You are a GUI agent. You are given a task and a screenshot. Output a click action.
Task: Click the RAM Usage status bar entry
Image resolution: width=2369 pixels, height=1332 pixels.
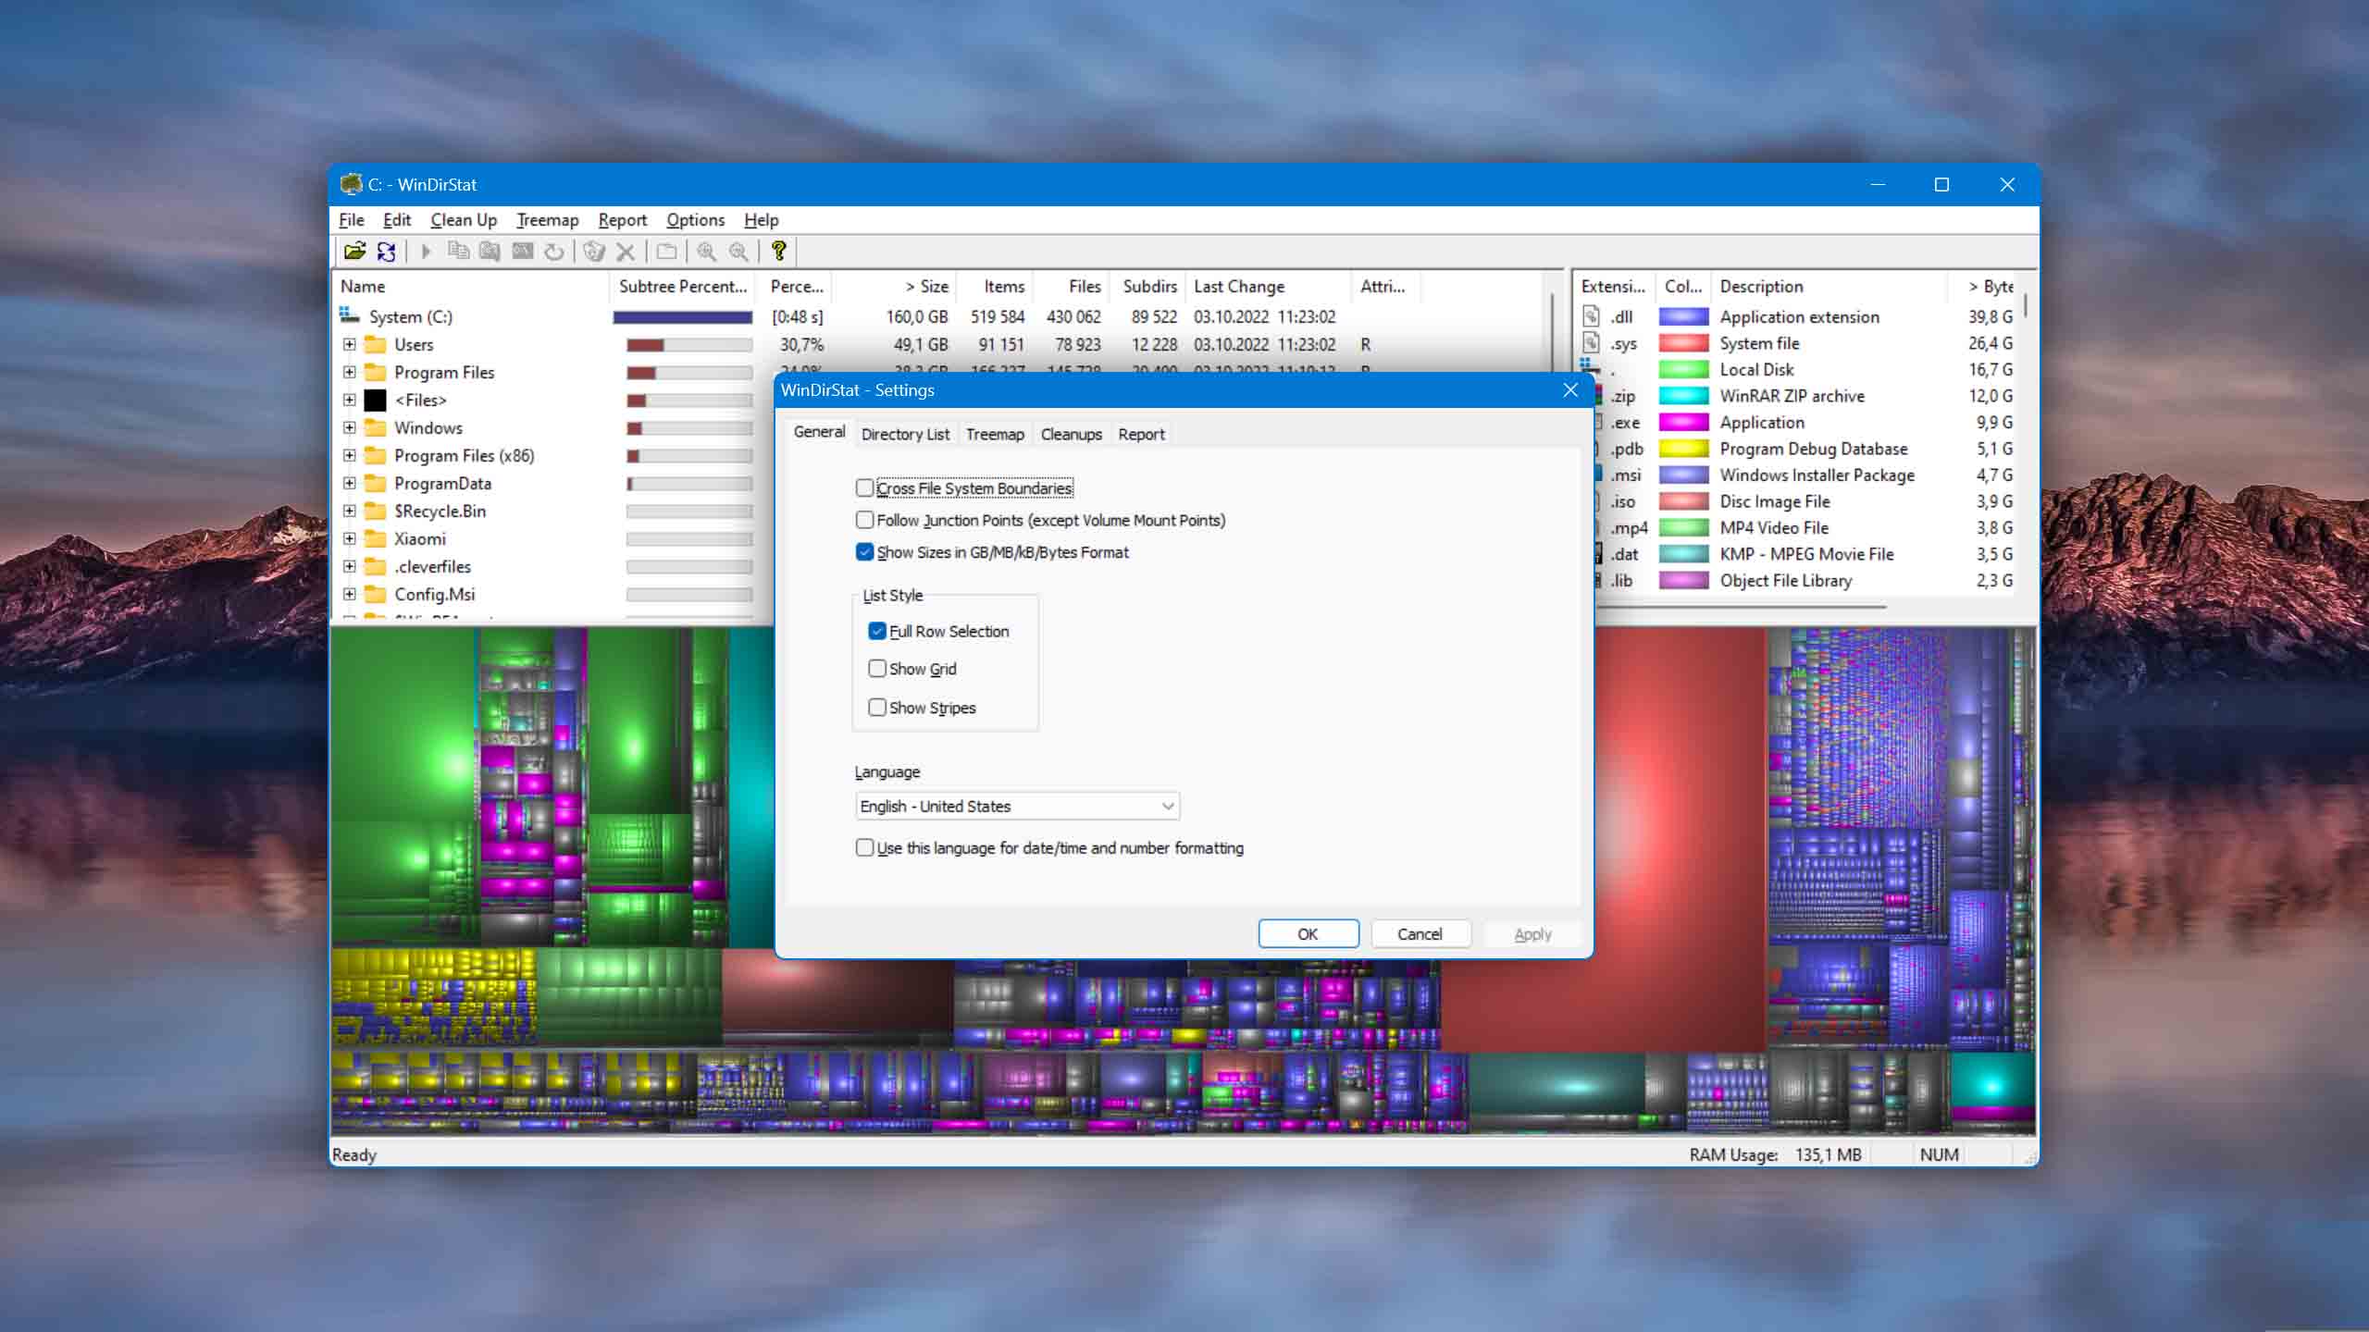coord(1775,1154)
